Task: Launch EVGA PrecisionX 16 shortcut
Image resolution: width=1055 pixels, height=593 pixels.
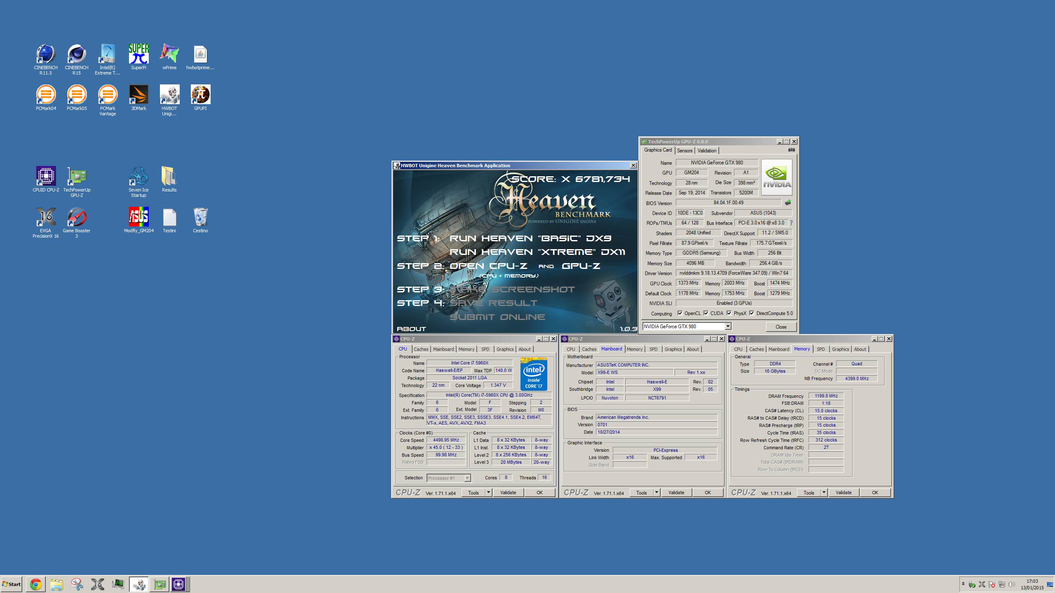Action: pos(46,223)
